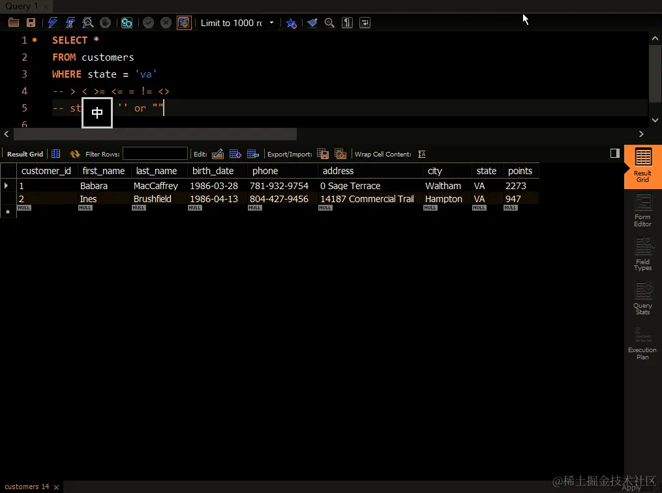662x493 pixels.
Task: Select address cell 14187 Commercial Trail
Action: click(370, 199)
